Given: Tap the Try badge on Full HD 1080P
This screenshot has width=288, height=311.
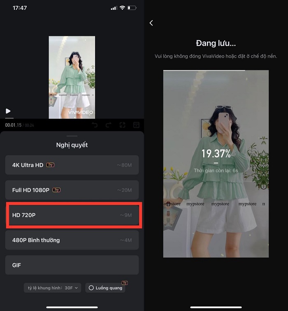Looking at the screenshot, I should tap(56, 190).
